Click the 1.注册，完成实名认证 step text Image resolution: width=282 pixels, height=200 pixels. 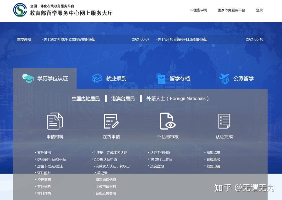110,153
